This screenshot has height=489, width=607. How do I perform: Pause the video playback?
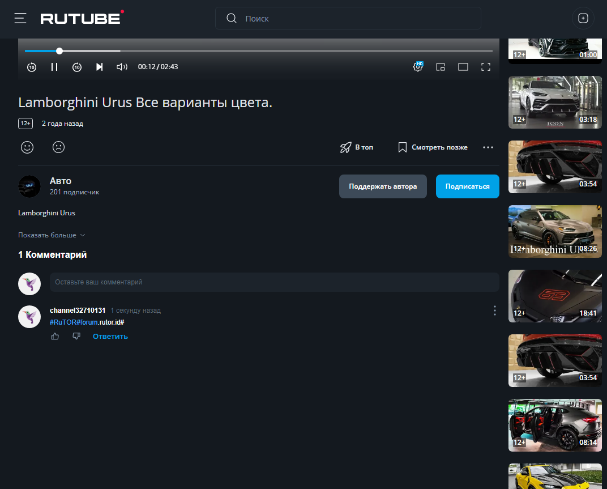pyautogui.click(x=54, y=67)
